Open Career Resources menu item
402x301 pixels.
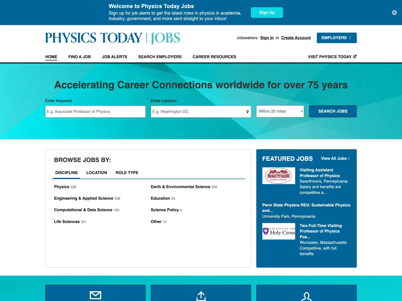(x=214, y=57)
